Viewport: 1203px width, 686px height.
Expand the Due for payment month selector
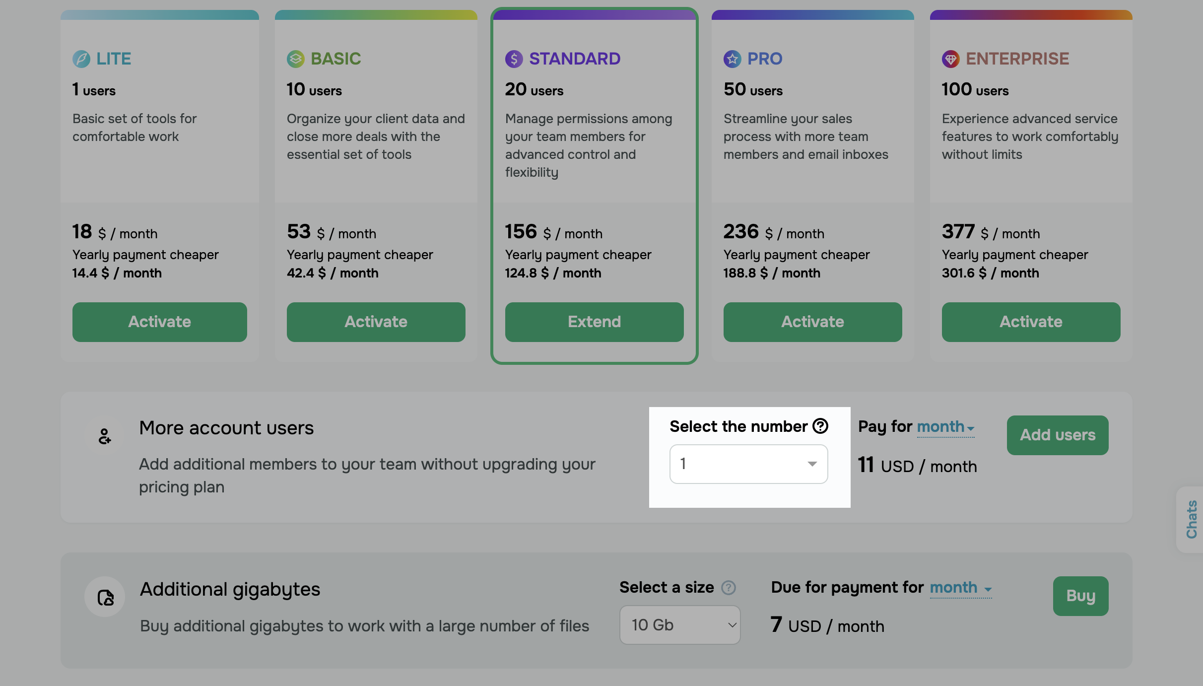(960, 588)
